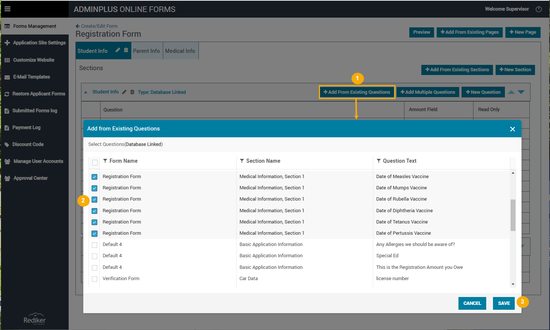Screen dimensions: 550x330
Task: Select the Car Data section cell
Action: coord(249,279)
